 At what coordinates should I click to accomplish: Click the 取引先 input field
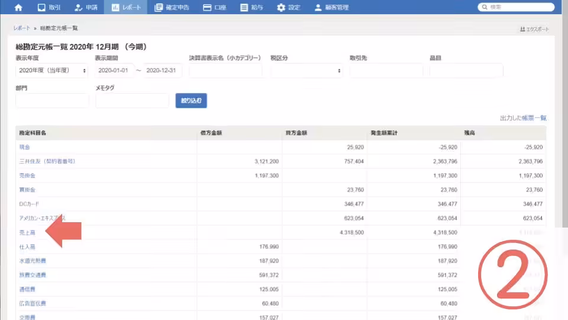point(386,71)
